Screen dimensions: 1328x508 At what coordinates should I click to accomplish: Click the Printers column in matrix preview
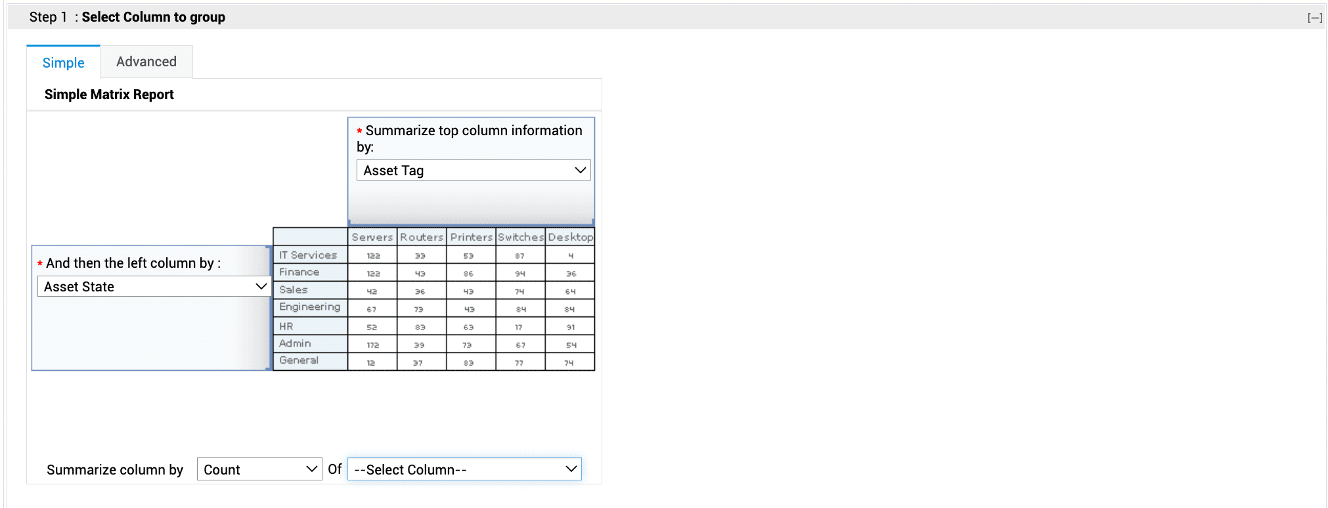[471, 237]
